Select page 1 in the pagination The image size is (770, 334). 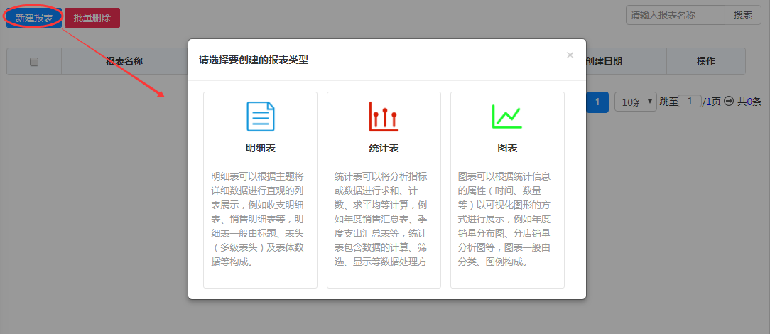tap(597, 102)
